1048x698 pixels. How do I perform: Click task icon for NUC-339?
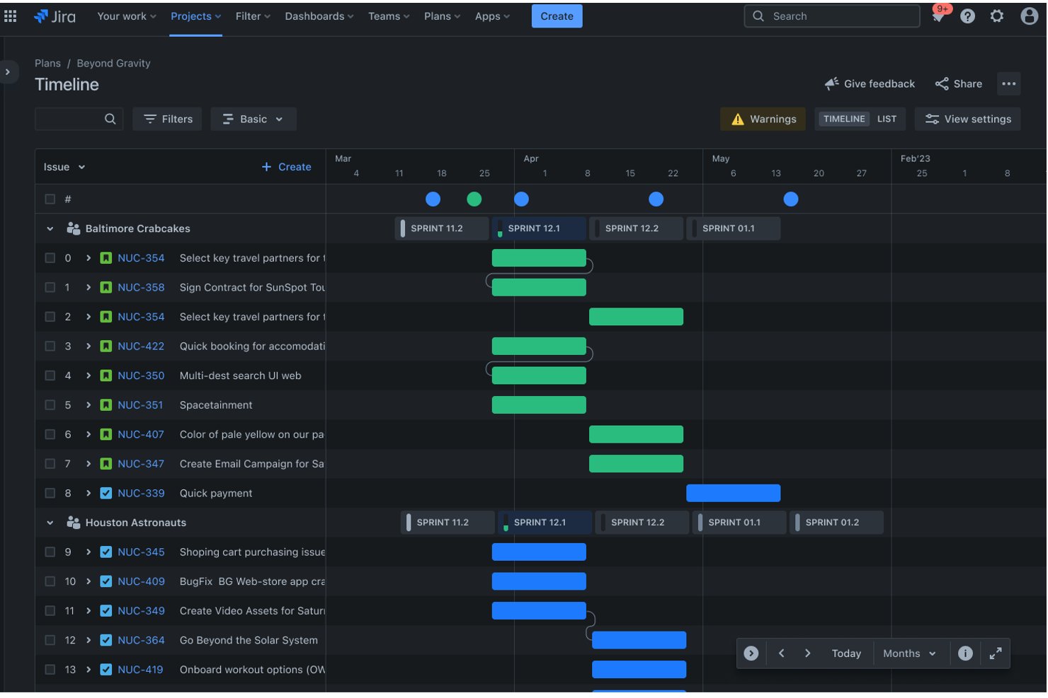106,494
